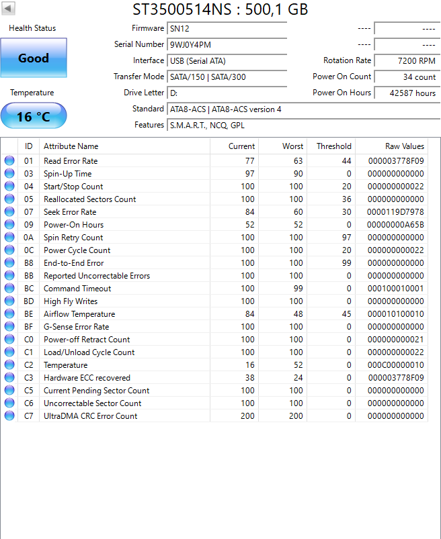The width and height of the screenshot is (441, 539).
Task: Click the back arrow button beside drive title
Action: [x=8, y=8]
